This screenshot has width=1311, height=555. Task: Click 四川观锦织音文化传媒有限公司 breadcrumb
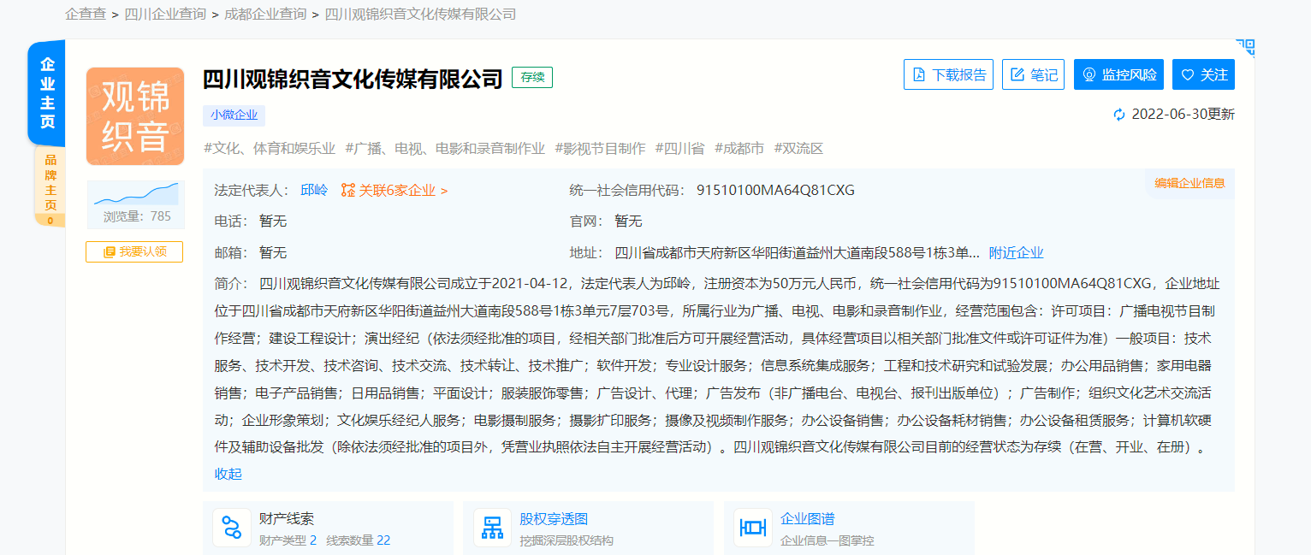420,15
